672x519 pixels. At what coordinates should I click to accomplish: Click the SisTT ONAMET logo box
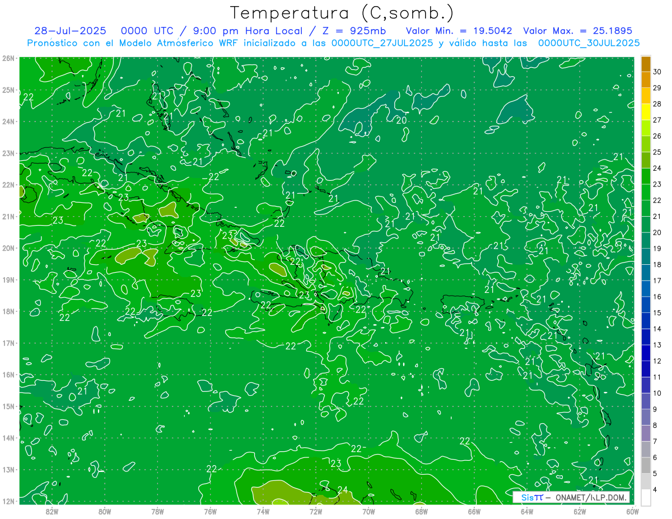571,497
